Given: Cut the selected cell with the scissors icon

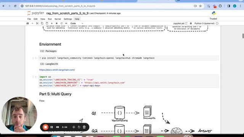Looking at the screenshot, I should coord(37,24).
